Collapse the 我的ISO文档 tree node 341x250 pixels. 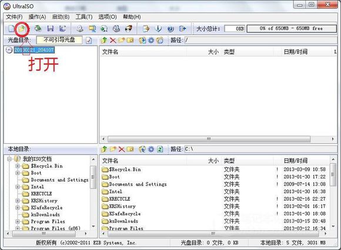tap(9, 159)
